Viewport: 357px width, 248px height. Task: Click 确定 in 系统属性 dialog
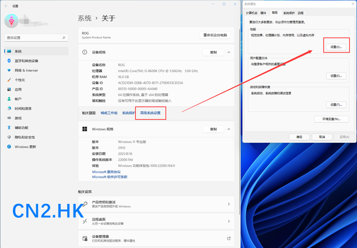(x=299, y=137)
